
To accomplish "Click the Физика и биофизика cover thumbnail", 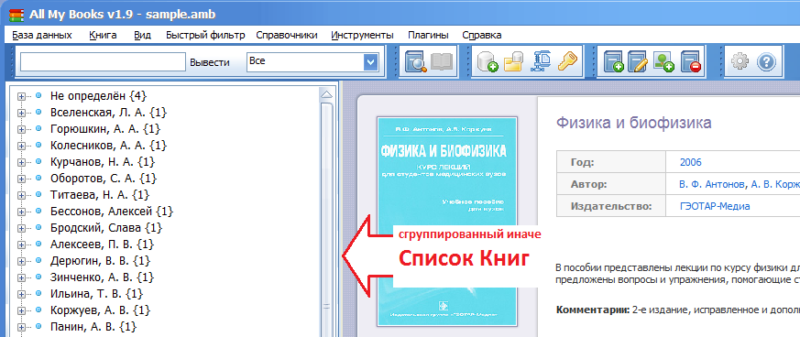I will point(447,222).
